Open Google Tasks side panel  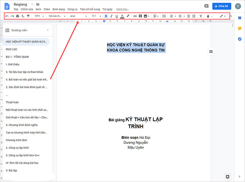[x=239, y=39]
